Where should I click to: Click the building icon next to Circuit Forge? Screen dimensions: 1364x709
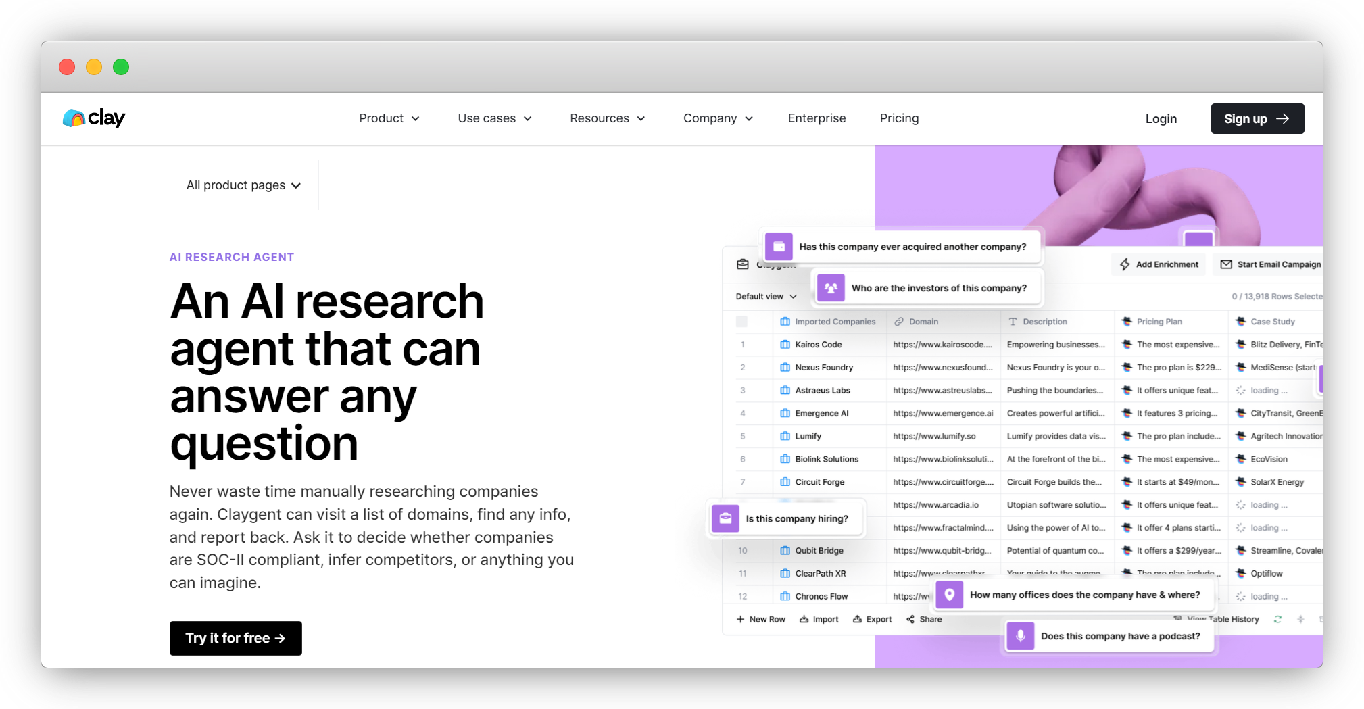coord(785,482)
